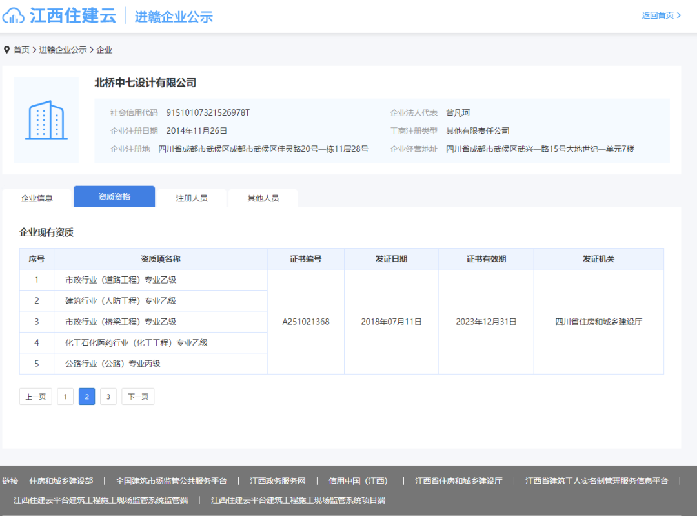Click the company building icon

pyautogui.click(x=46, y=120)
